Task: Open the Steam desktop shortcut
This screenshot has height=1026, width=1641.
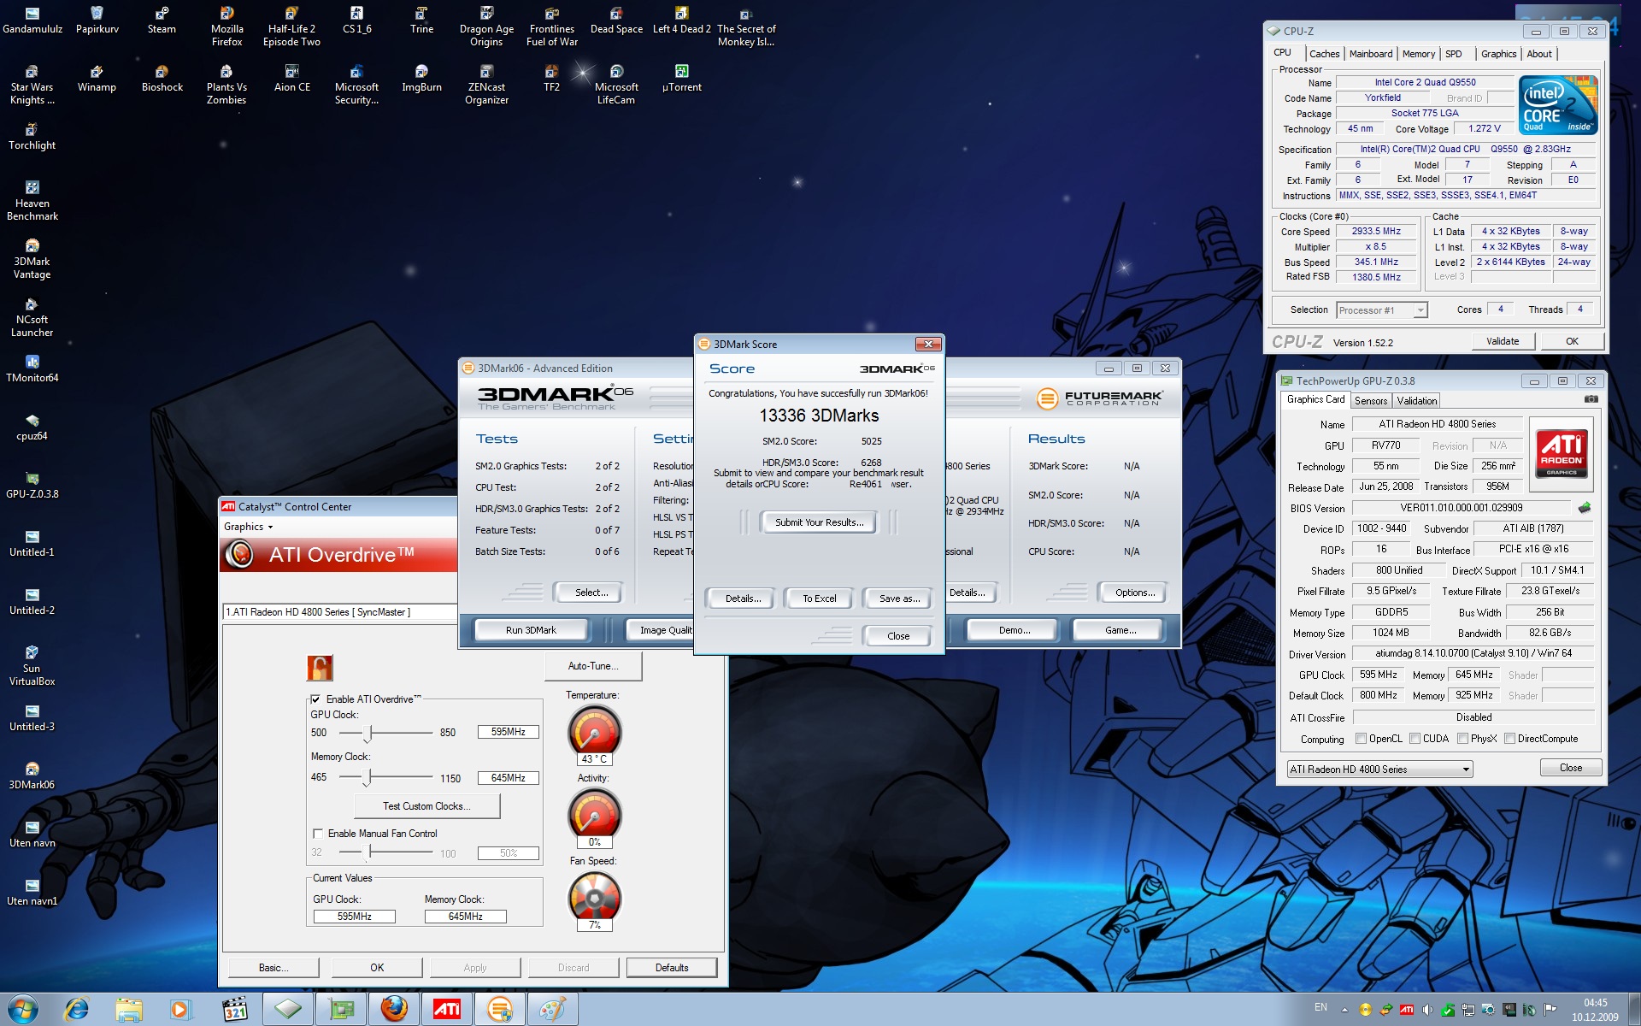Action: (162, 21)
